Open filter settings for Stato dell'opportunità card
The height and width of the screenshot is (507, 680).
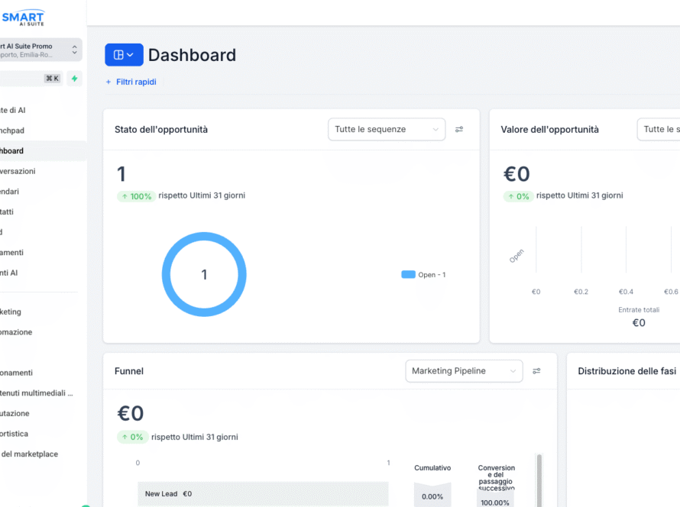(x=459, y=130)
